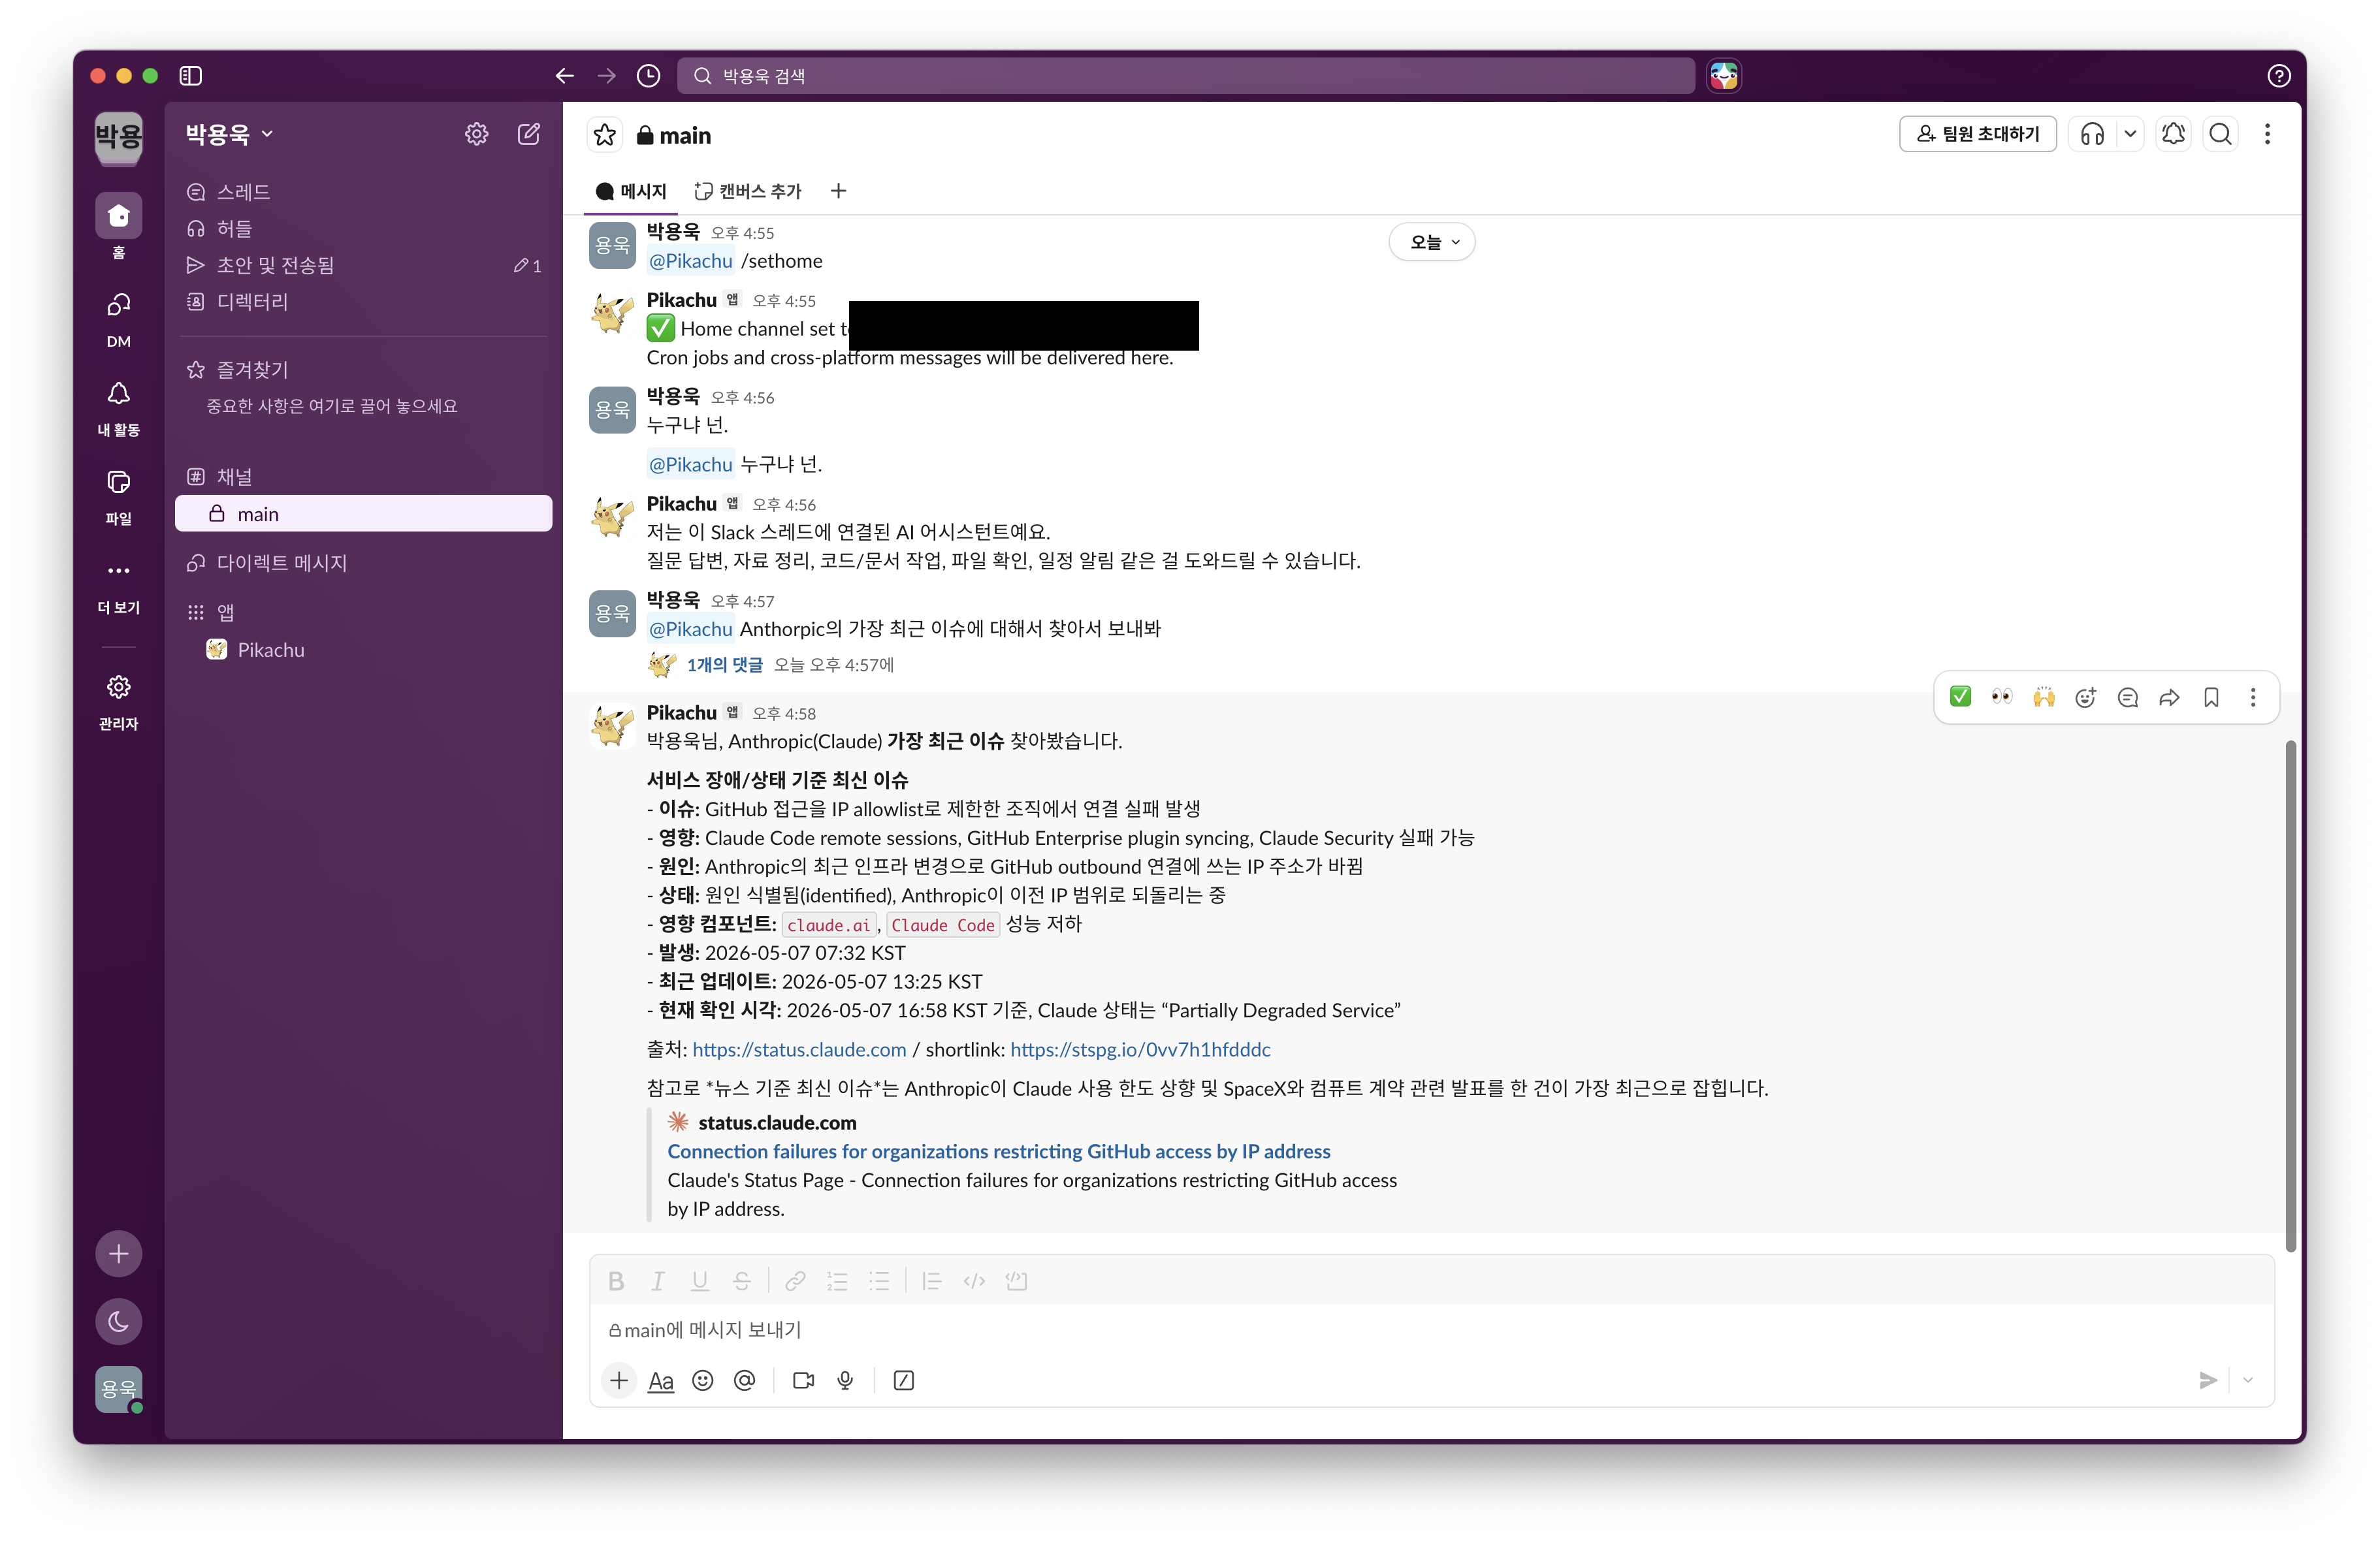The width and height of the screenshot is (2380, 1541).
Task: Toggle ordered list formatting
Action: (838, 1281)
